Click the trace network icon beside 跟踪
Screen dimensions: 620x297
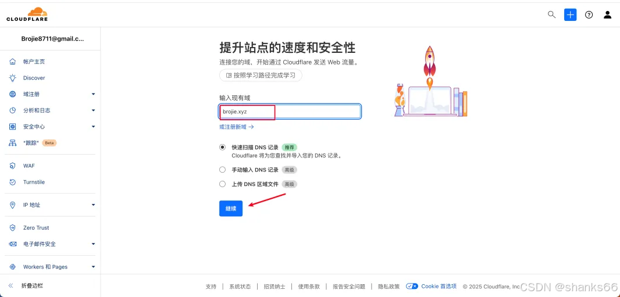pyautogui.click(x=13, y=143)
